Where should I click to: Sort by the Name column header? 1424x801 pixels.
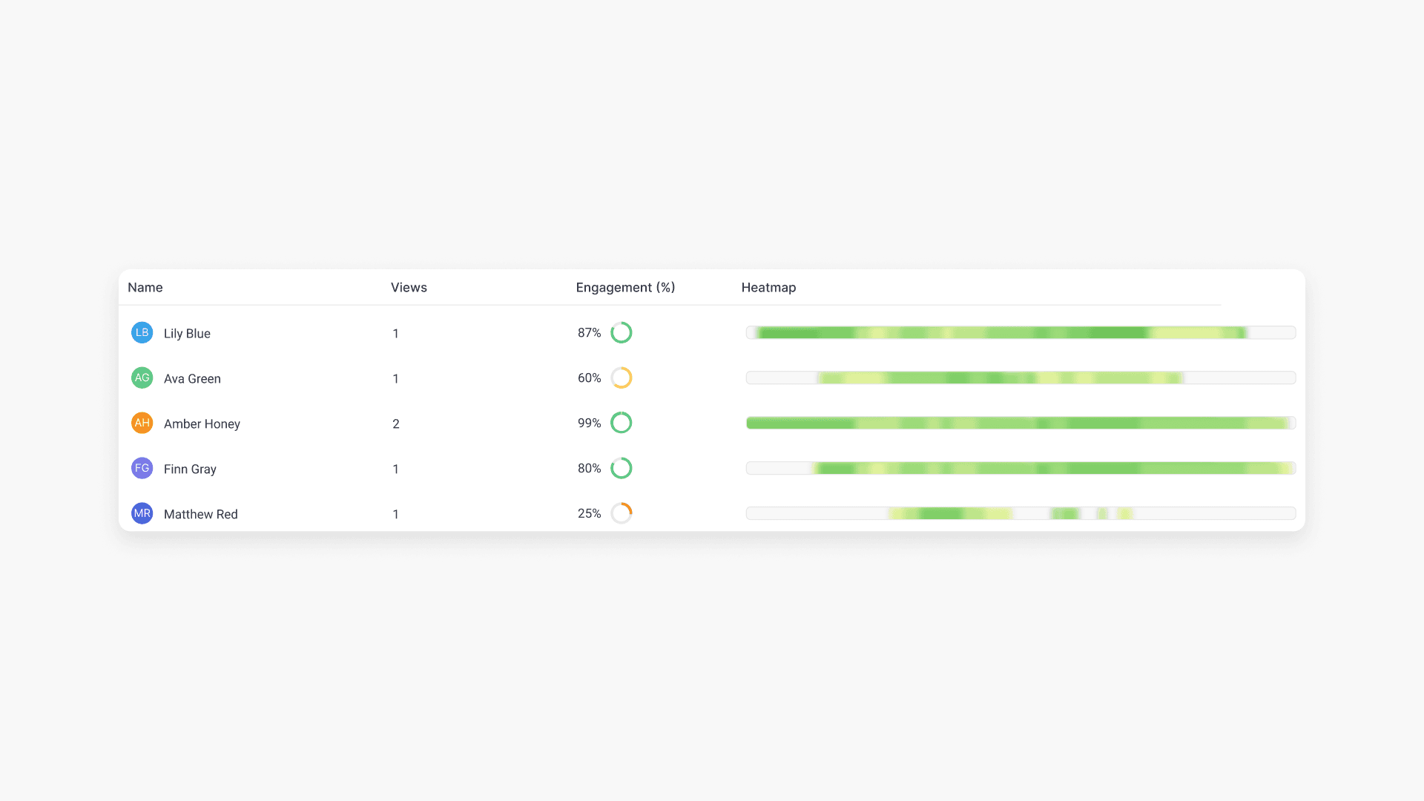tap(145, 287)
